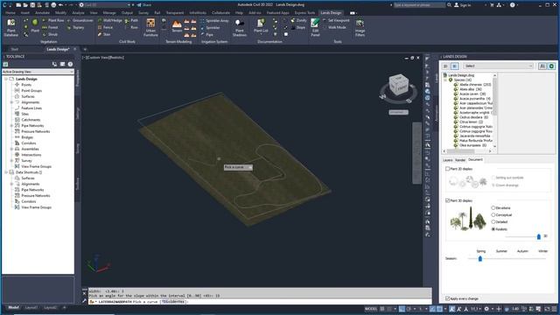Toggle the 2D view button in Lands Design panel
This screenshot has width=560, height=315.
click(445, 66)
